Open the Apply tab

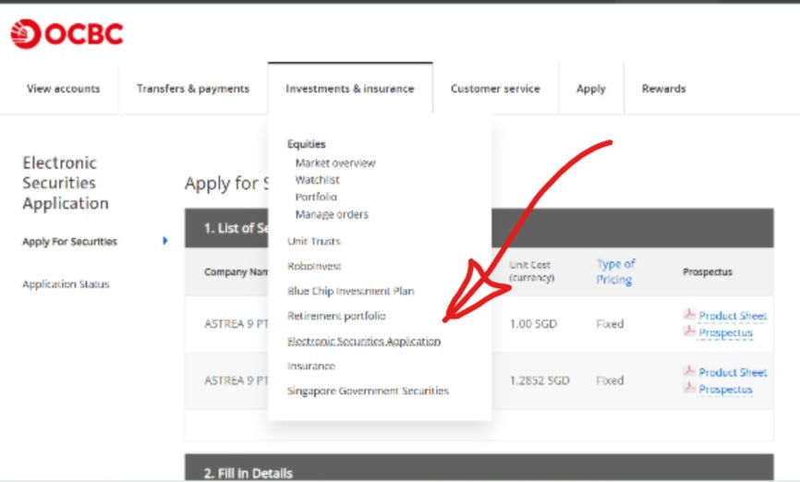[x=591, y=89]
